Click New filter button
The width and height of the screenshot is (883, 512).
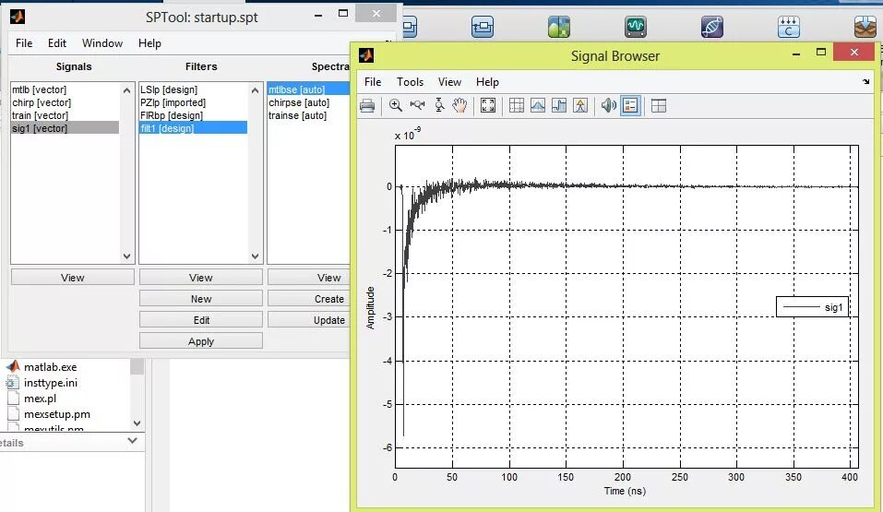click(x=201, y=299)
